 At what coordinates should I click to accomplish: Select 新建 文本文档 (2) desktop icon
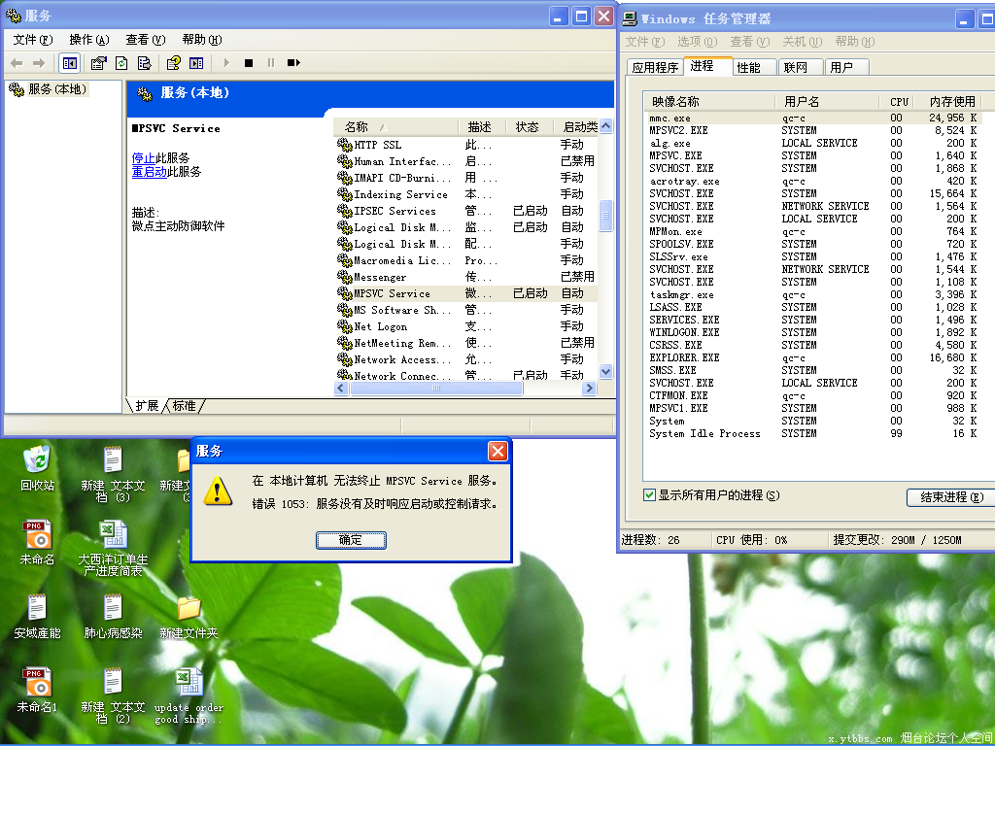pyautogui.click(x=113, y=695)
